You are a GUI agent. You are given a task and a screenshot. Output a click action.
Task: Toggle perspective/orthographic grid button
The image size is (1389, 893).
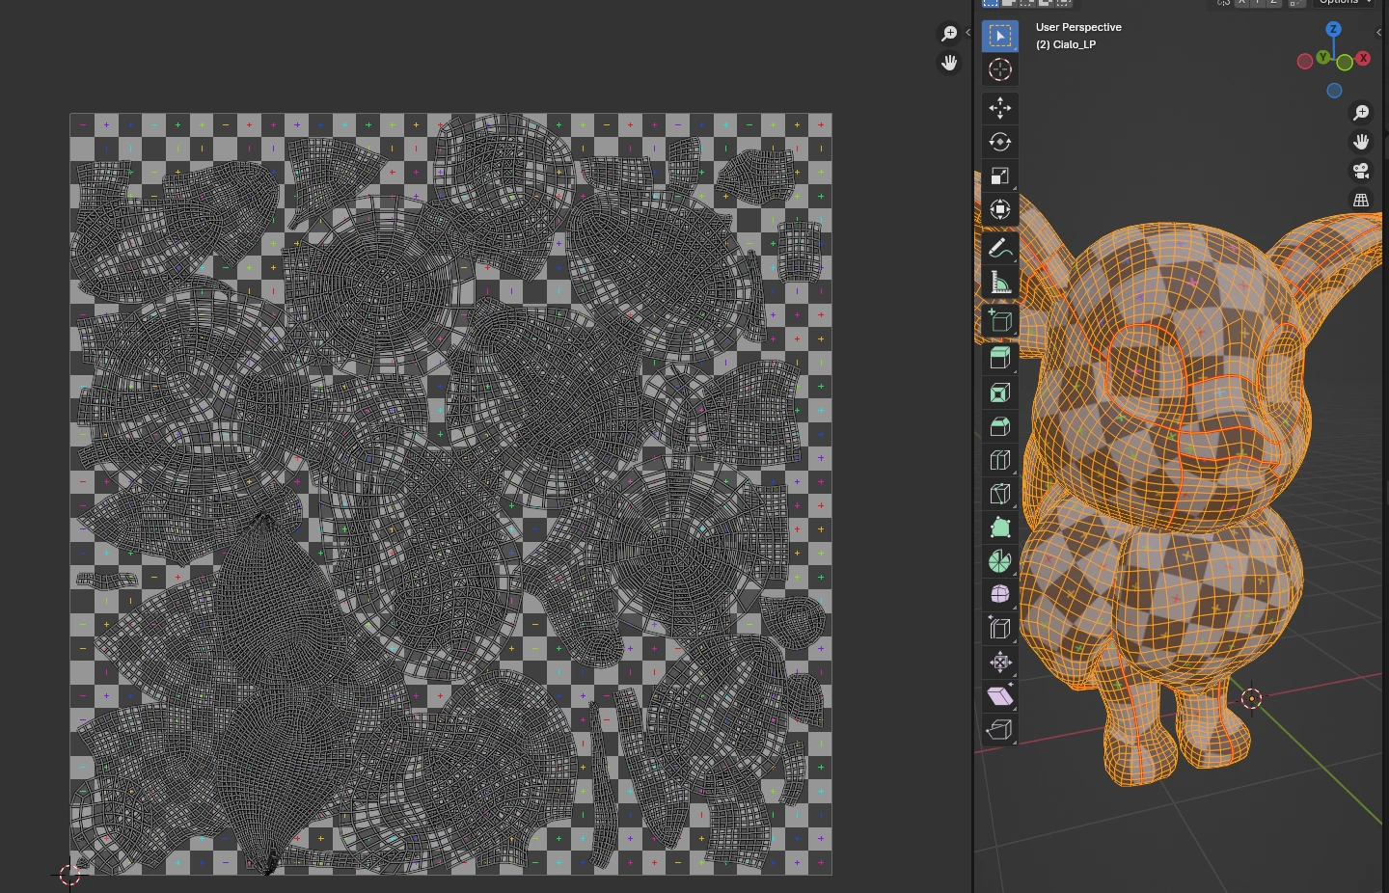tap(1361, 201)
